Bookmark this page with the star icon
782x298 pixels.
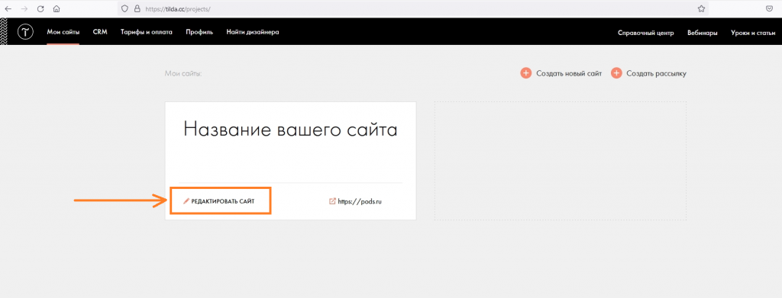701,9
